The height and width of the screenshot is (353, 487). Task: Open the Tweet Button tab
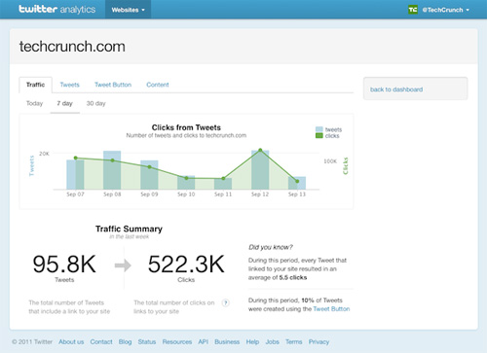113,85
